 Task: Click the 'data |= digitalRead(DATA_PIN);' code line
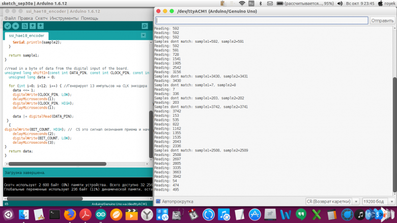[x=43, y=116]
